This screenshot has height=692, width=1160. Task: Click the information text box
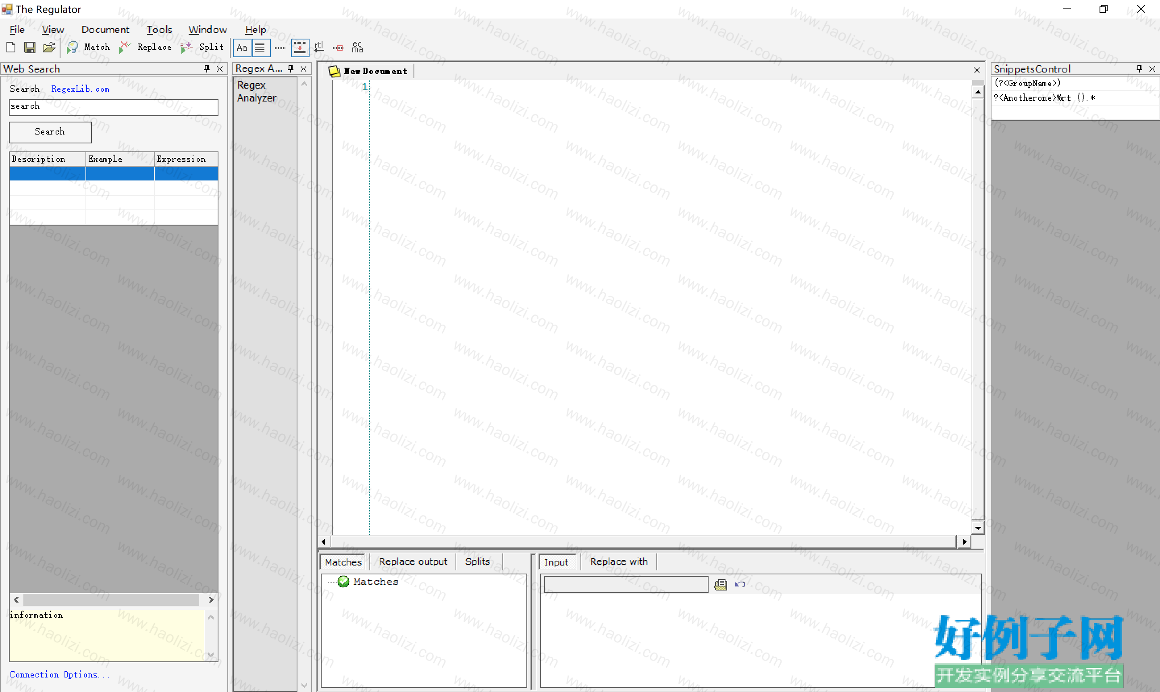[107, 635]
